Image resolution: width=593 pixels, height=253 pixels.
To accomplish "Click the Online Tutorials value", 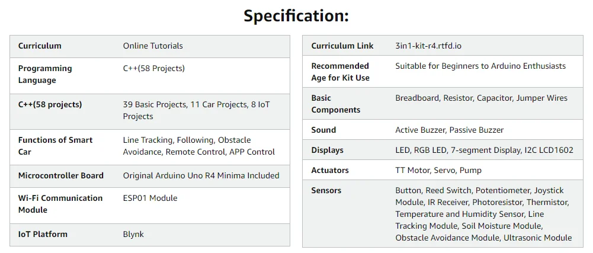I will click(x=153, y=46).
